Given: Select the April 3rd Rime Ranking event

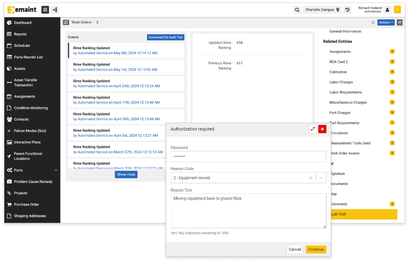Looking at the screenshot, I should pos(117,133).
